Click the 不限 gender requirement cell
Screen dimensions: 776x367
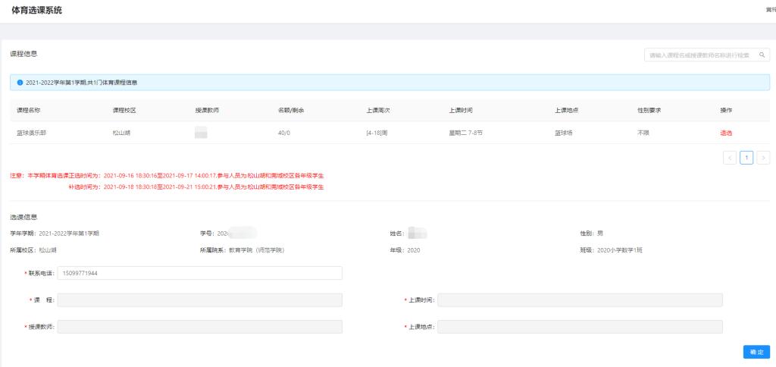pos(643,133)
